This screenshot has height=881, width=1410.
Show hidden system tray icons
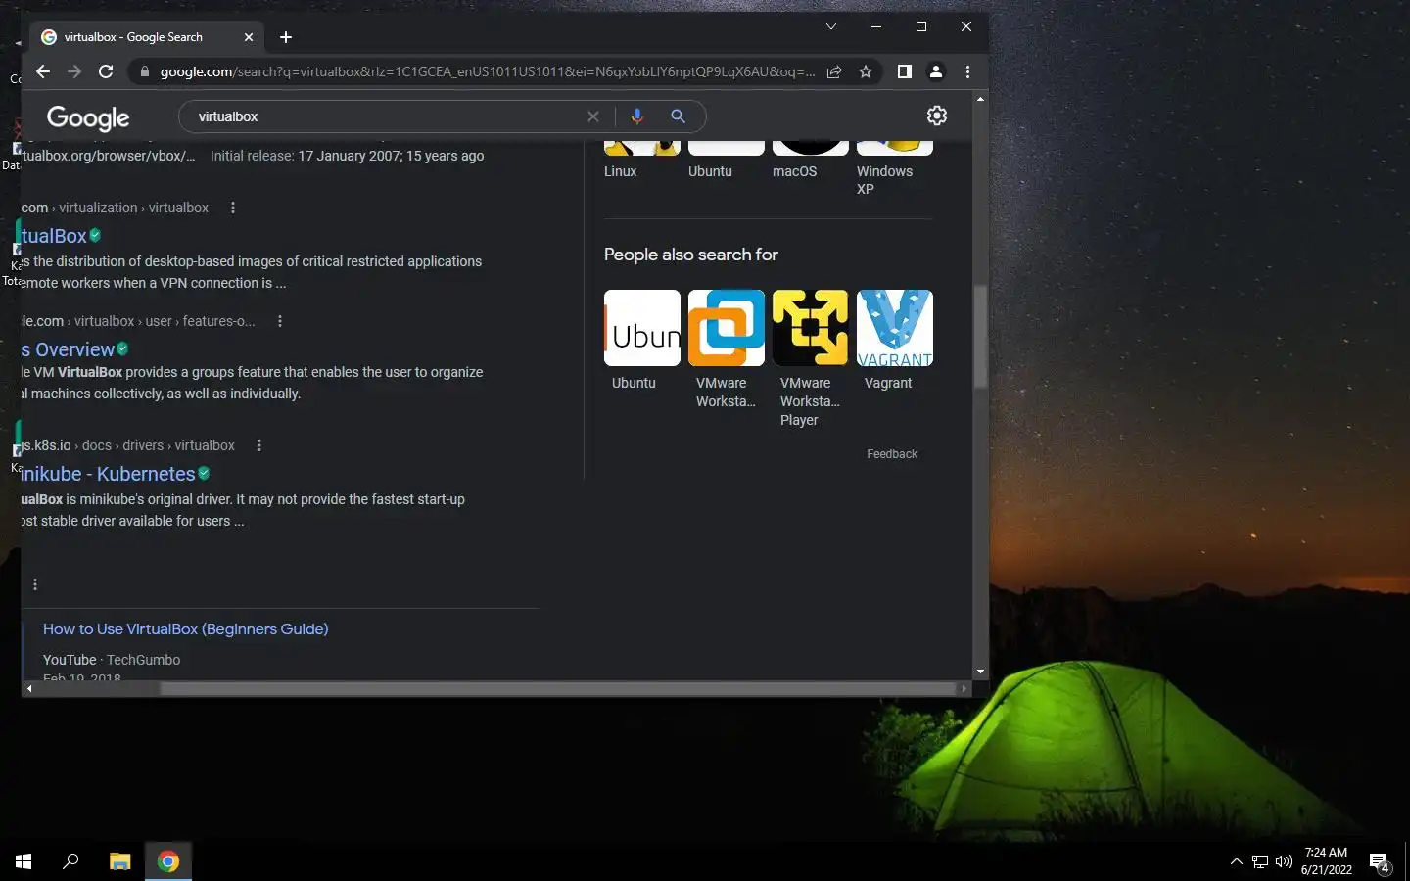[x=1236, y=861]
